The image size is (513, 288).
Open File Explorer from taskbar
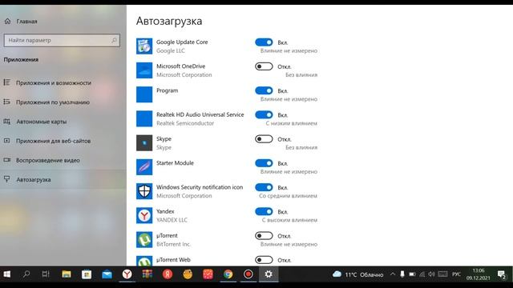67,274
